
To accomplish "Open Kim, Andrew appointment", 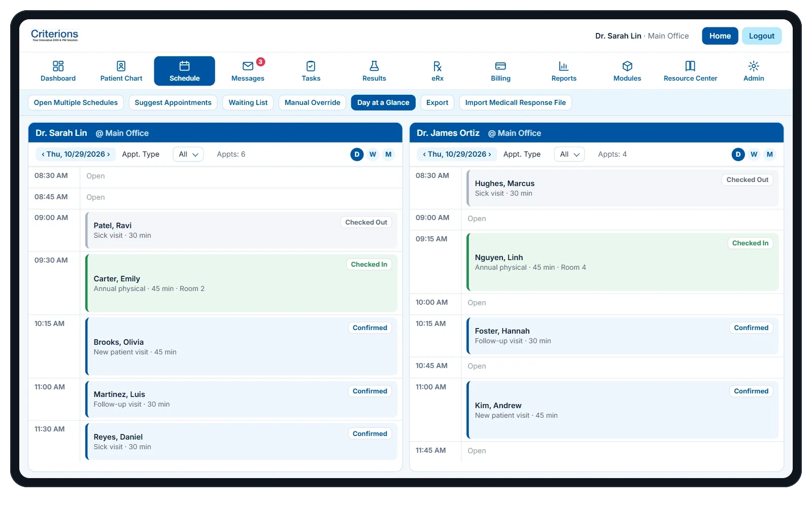I will [623, 410].
